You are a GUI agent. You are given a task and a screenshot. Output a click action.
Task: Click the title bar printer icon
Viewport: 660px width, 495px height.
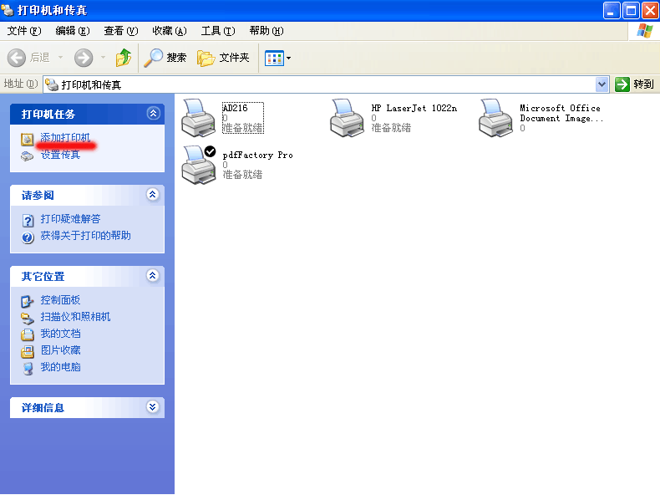(x=8, y=9)
